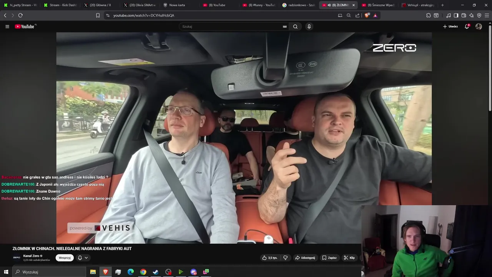Screen dimensions: 492x277
Task: Click the YouTube logo to go home
Action: click(25, 27)
